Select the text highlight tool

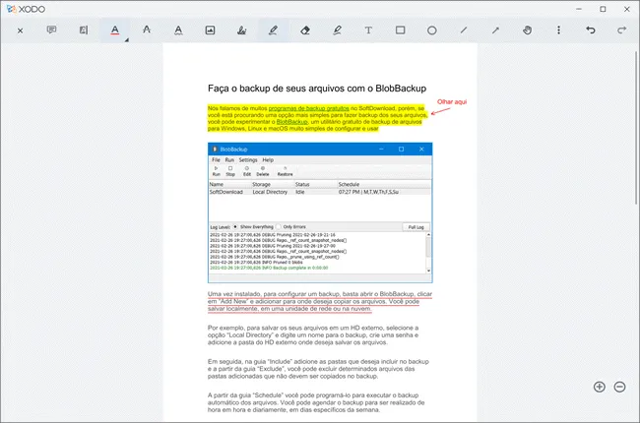84,30
